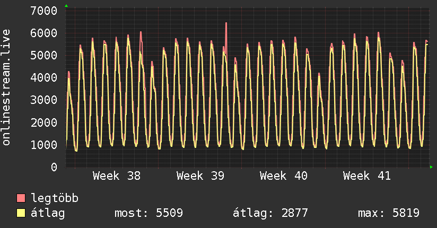The image size is (437, 228).
Task: Click the yellow átlag legend swatch
Action: click(21, 213)
